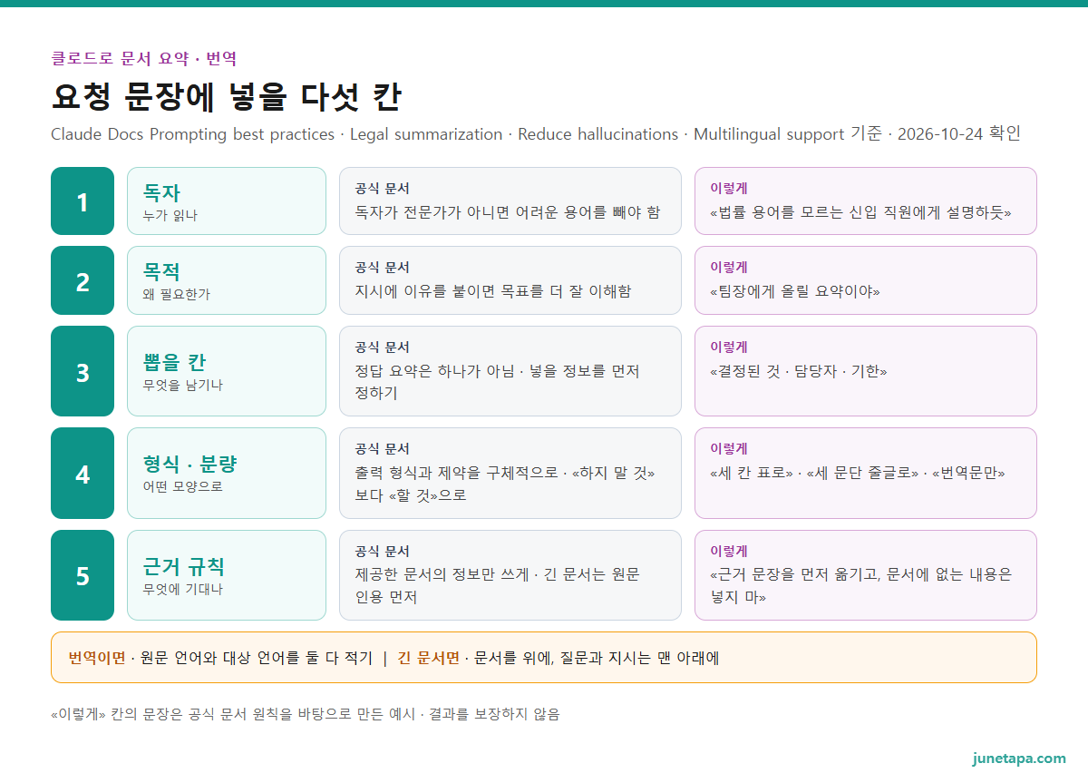Click example '«법률 용어를 모르는 신입 직원에게 설명하듯»'
Image resolution: width=1088 pixels, height=783 pixels.
[860, 212]
